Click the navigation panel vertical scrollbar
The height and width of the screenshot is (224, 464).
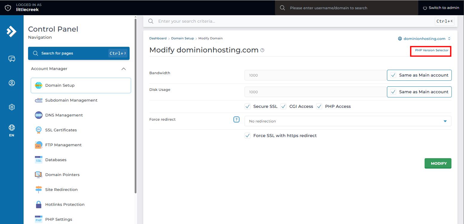(136, 104)
